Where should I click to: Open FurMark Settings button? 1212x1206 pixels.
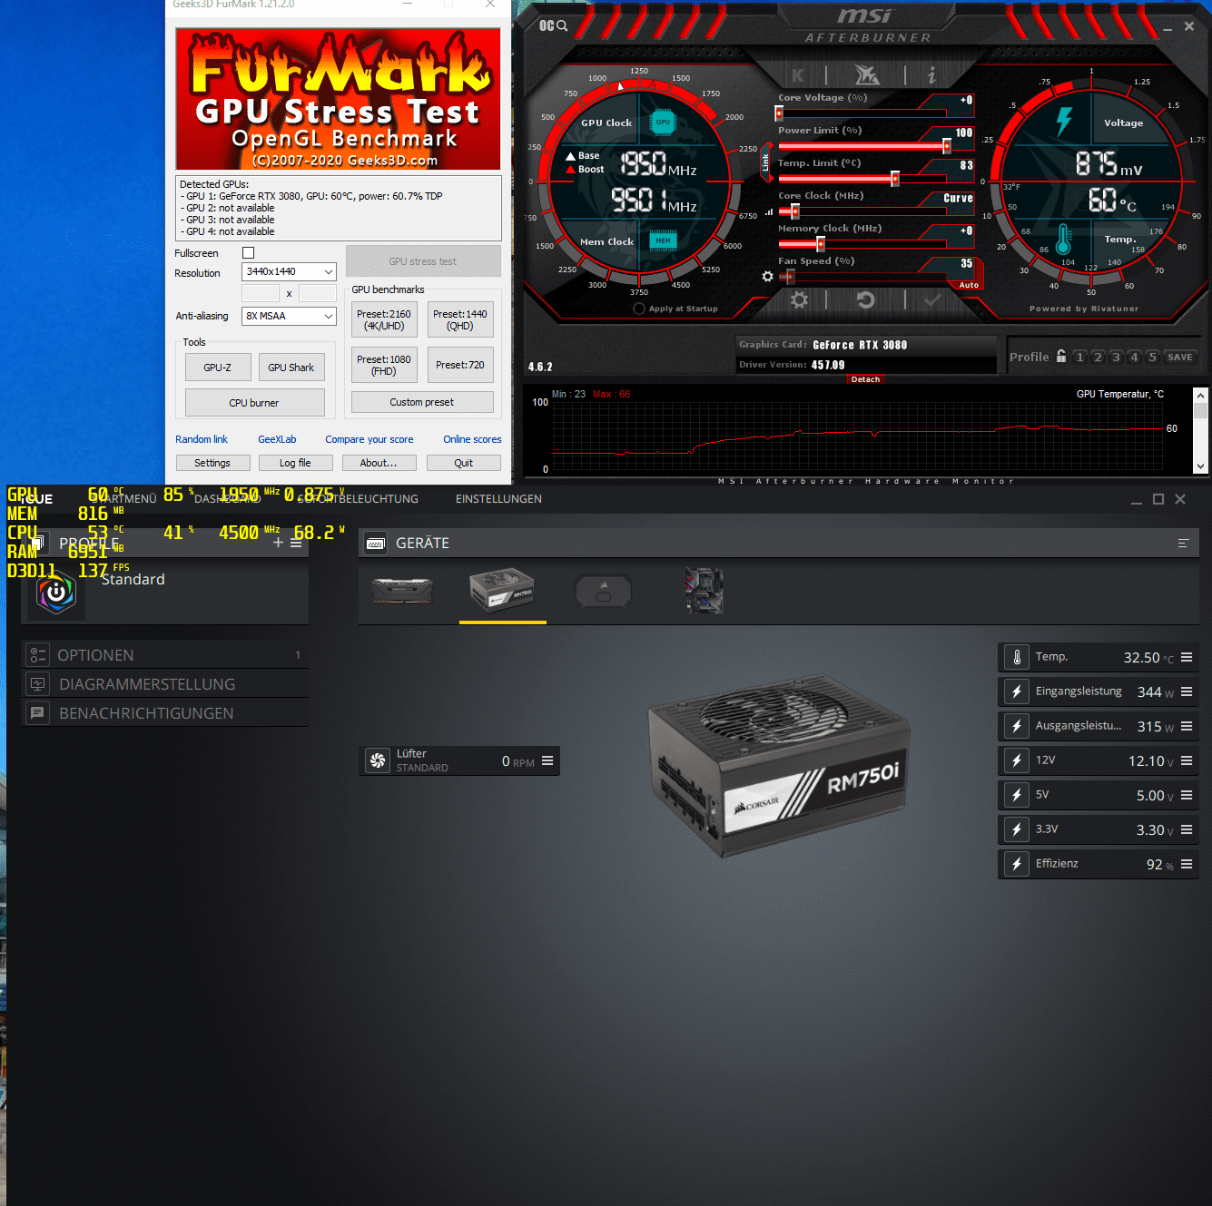(x=212, y=463)
